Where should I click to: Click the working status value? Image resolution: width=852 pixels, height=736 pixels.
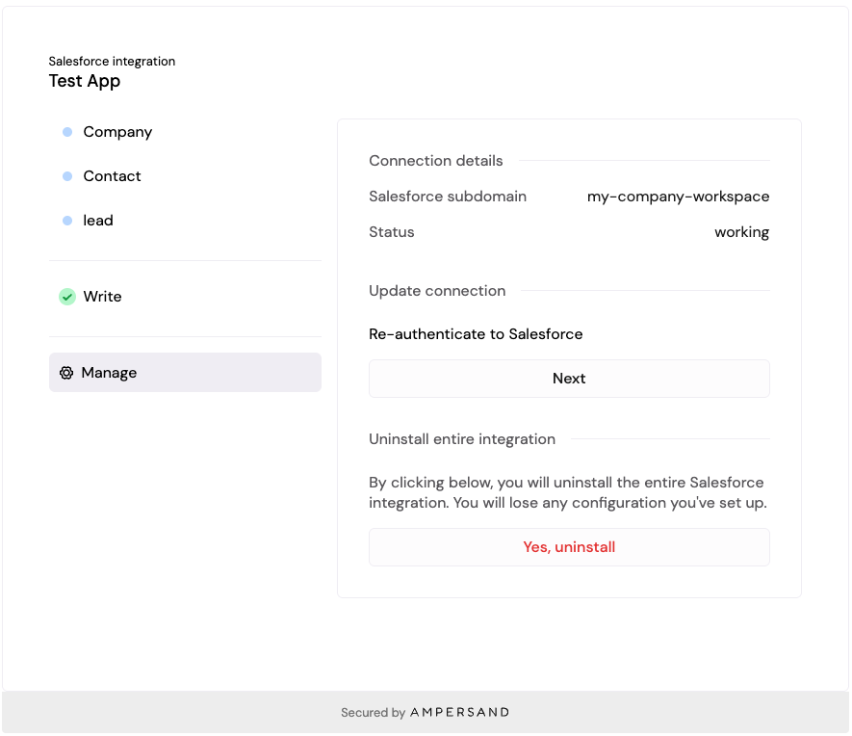click(x=741, y=232)
